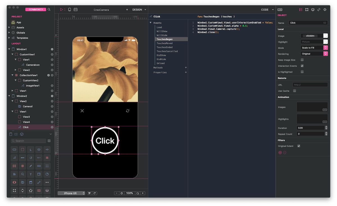Select the CollectionView grid object in the palette

(x=22, y=166)
